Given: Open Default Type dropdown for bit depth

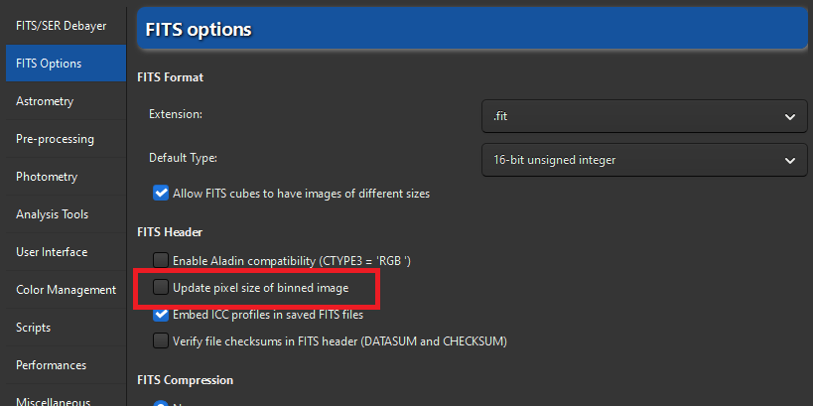Looking at the screenshot, I should tap(642, 159).
